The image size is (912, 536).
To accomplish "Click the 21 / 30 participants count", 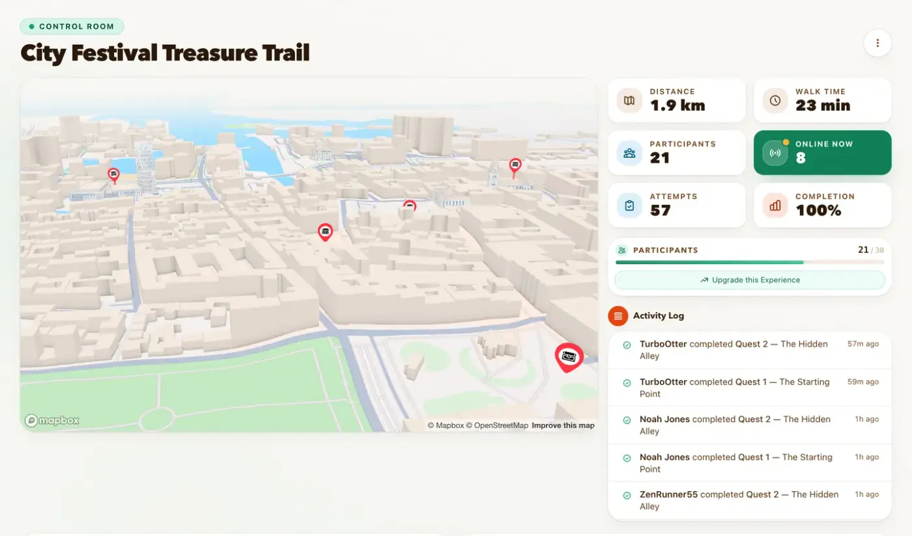I will click(x=871, y=250).
